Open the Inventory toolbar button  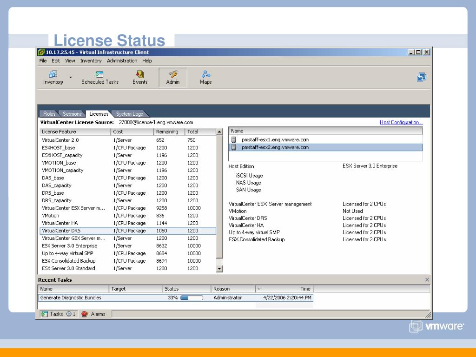(53, 78)
